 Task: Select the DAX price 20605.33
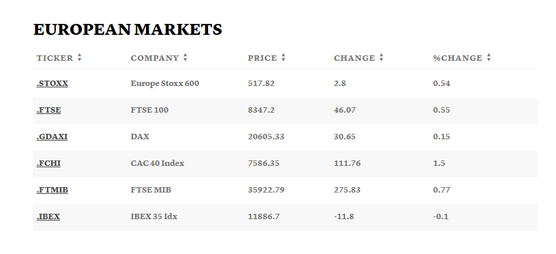266,137
